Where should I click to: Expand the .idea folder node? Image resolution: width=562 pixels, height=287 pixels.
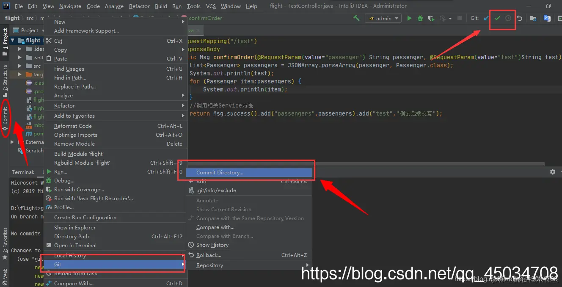20,49
